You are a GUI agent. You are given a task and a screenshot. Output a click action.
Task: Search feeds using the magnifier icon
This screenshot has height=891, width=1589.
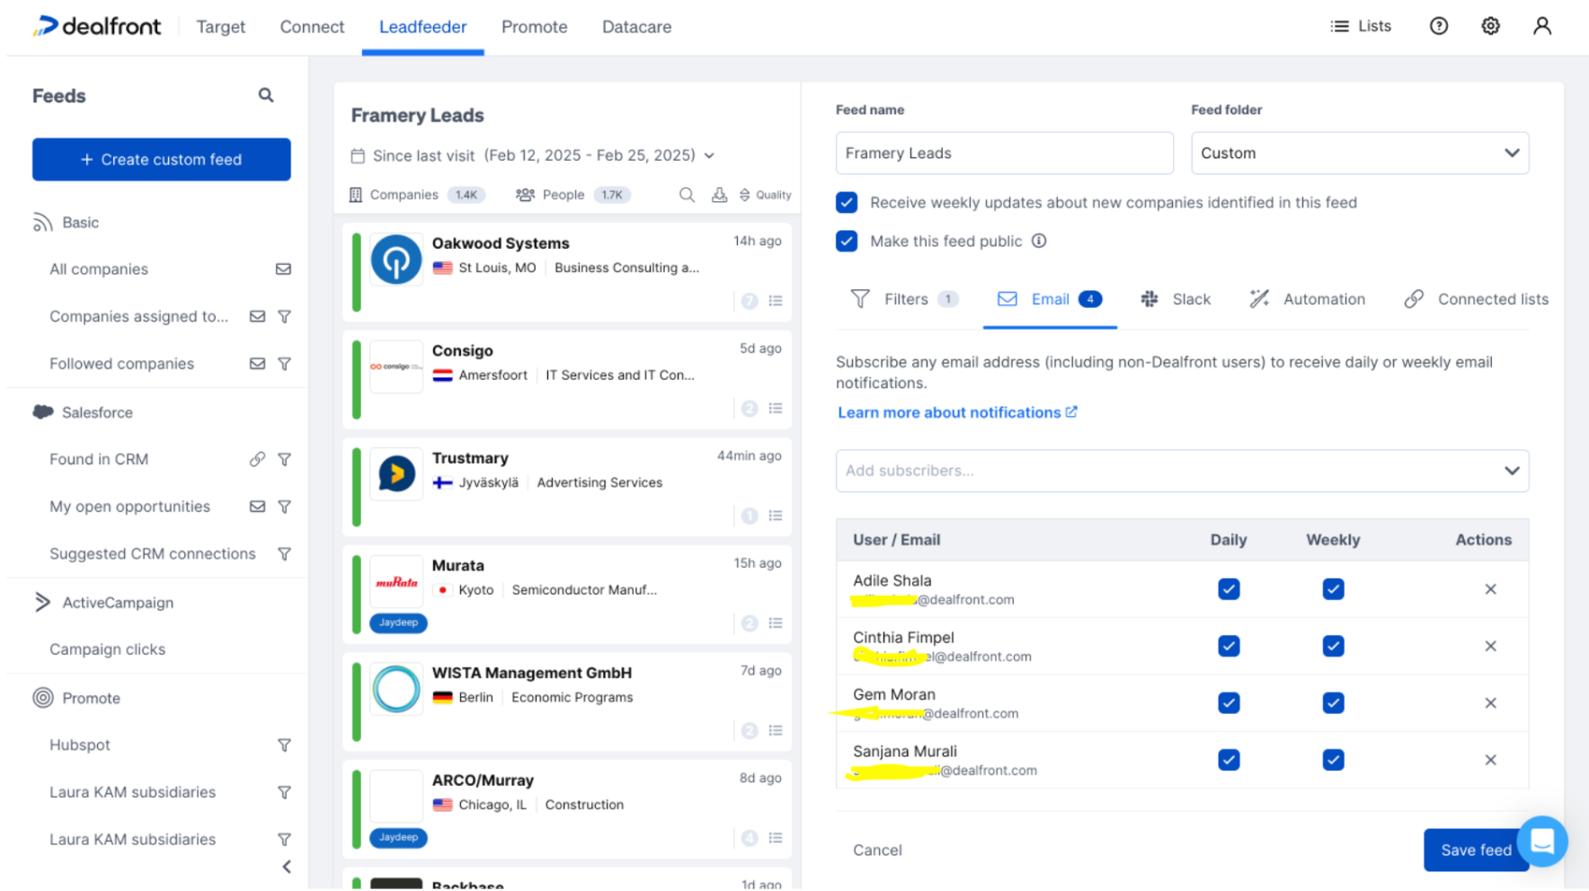(266, 95)
